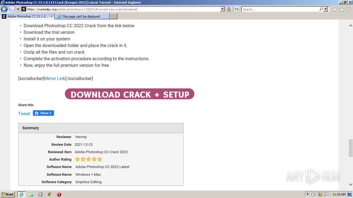Go to the Home page icon
The width and height of the screenshot is (353, 198).
[x=335, y=10]
